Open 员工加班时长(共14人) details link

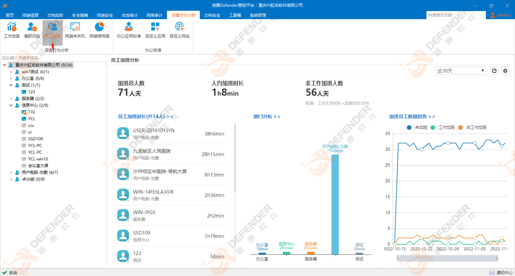pos(145,117)
